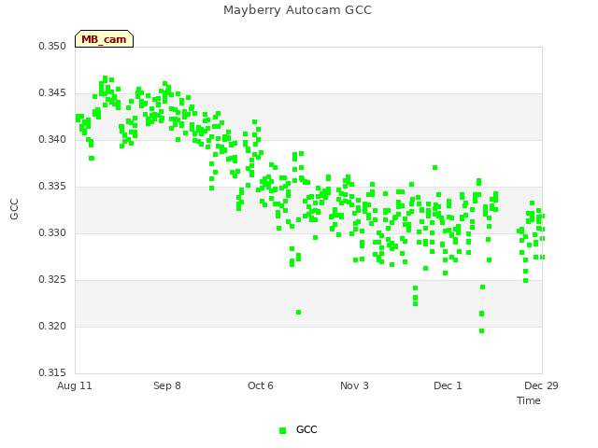Click the 0.325 y-axis value
The height and width of the screenshot is (448, 598).
pos(52,280)
